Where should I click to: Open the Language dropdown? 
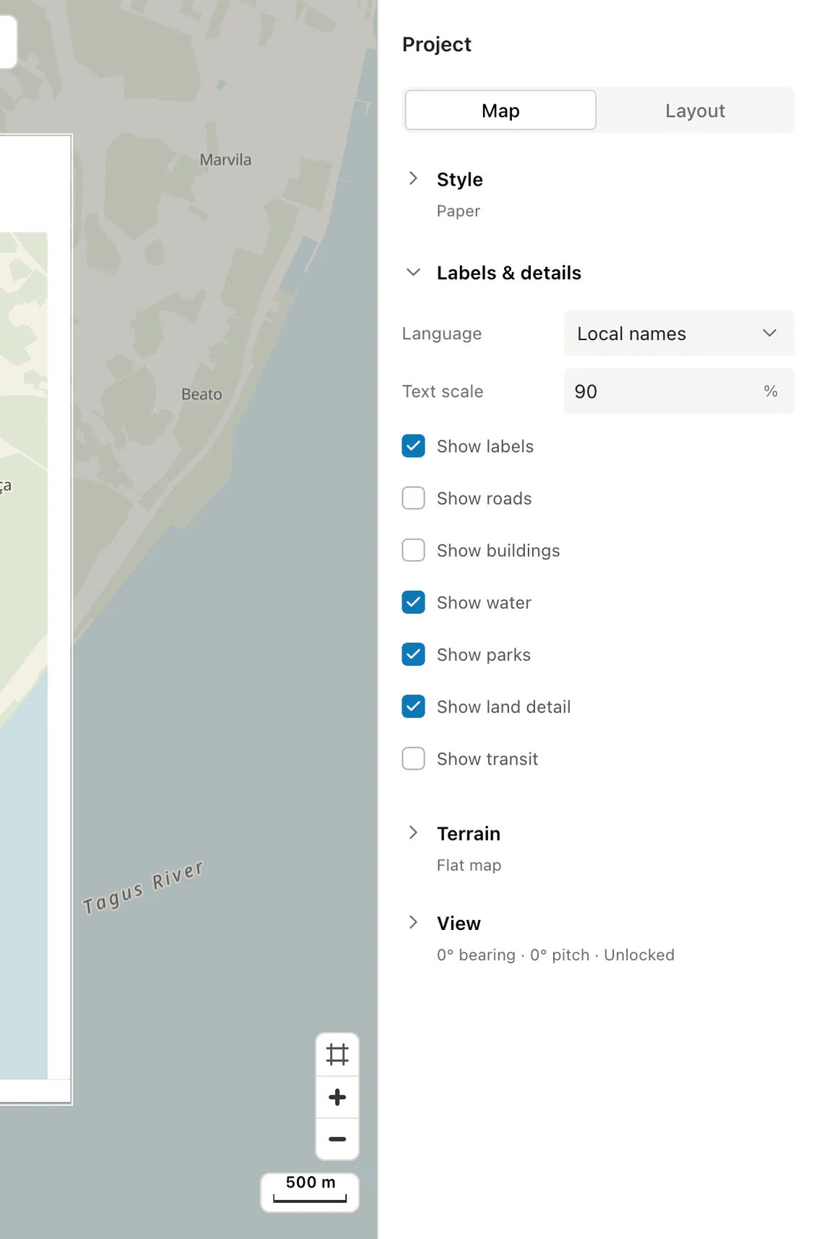(x=679, y=333)
